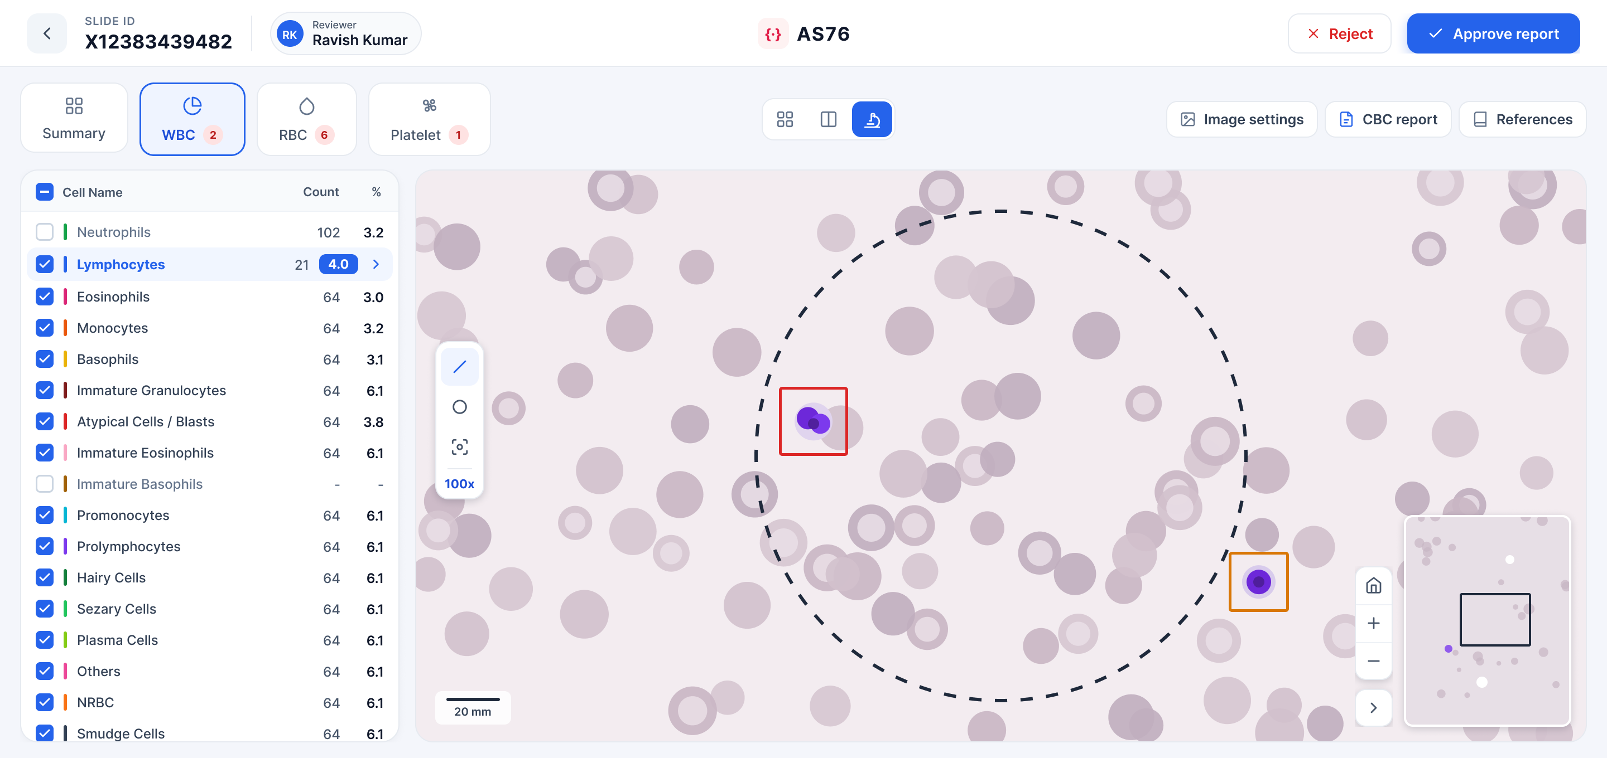Switch to split view layout
Screen dimensions: 1607x758
tap(828, 119)
